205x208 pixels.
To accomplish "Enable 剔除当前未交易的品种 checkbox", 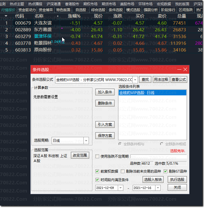I will point(122,171).
